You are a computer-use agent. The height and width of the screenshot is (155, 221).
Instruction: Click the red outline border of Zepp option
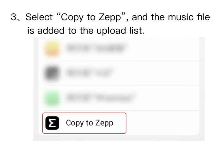(x=84, y=113)
